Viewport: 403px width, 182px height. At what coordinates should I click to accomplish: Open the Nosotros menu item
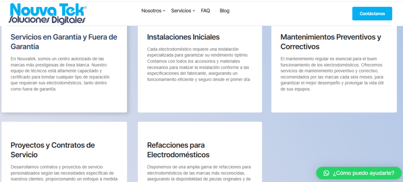(151, 11)
